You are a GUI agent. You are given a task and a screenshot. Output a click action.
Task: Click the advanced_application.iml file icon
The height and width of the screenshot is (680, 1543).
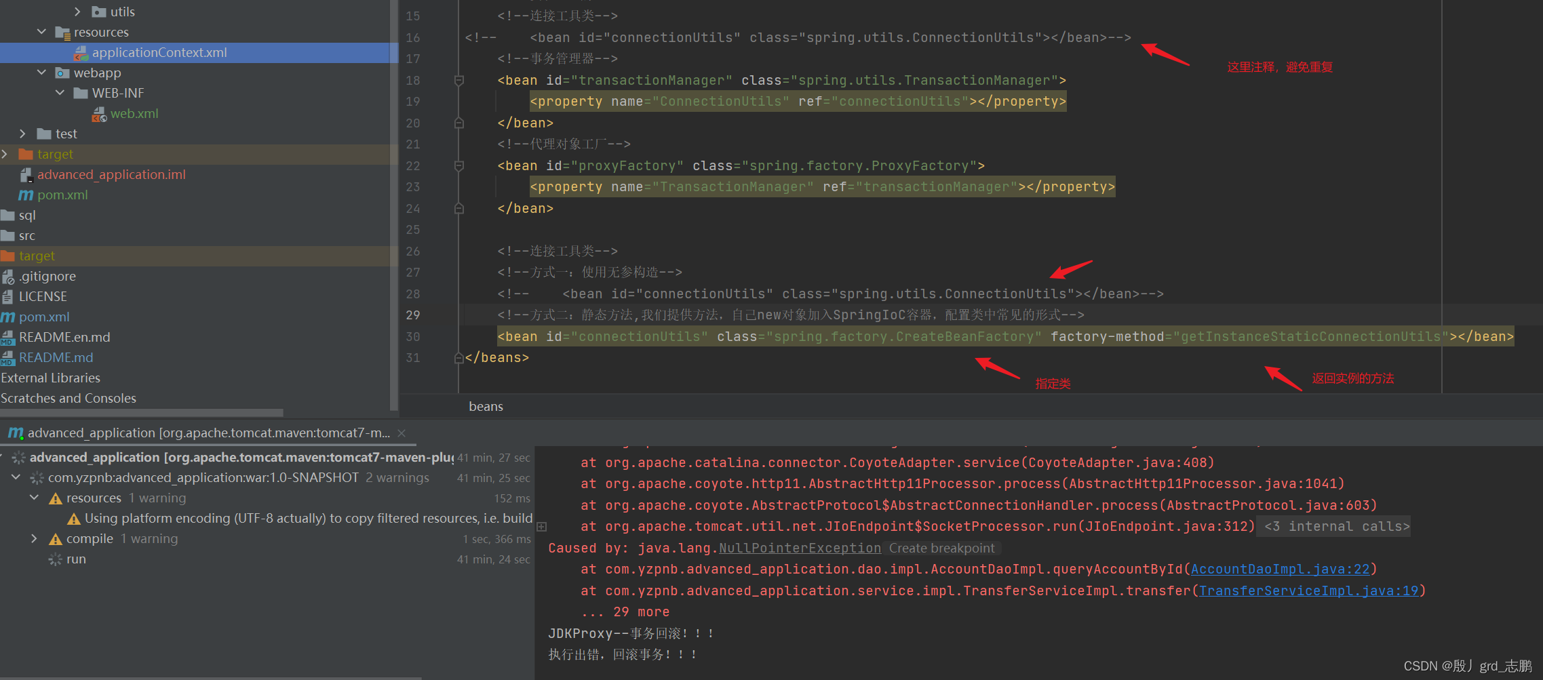click(26, 174)
